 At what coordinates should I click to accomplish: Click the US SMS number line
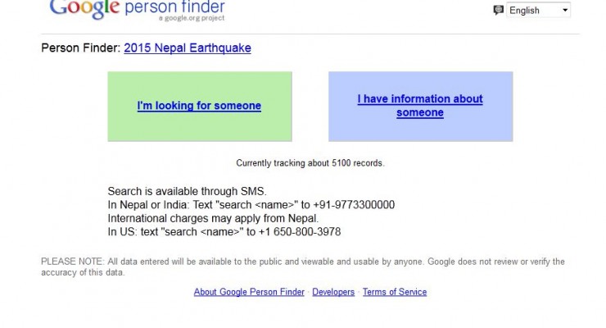(x=224, y=231)
